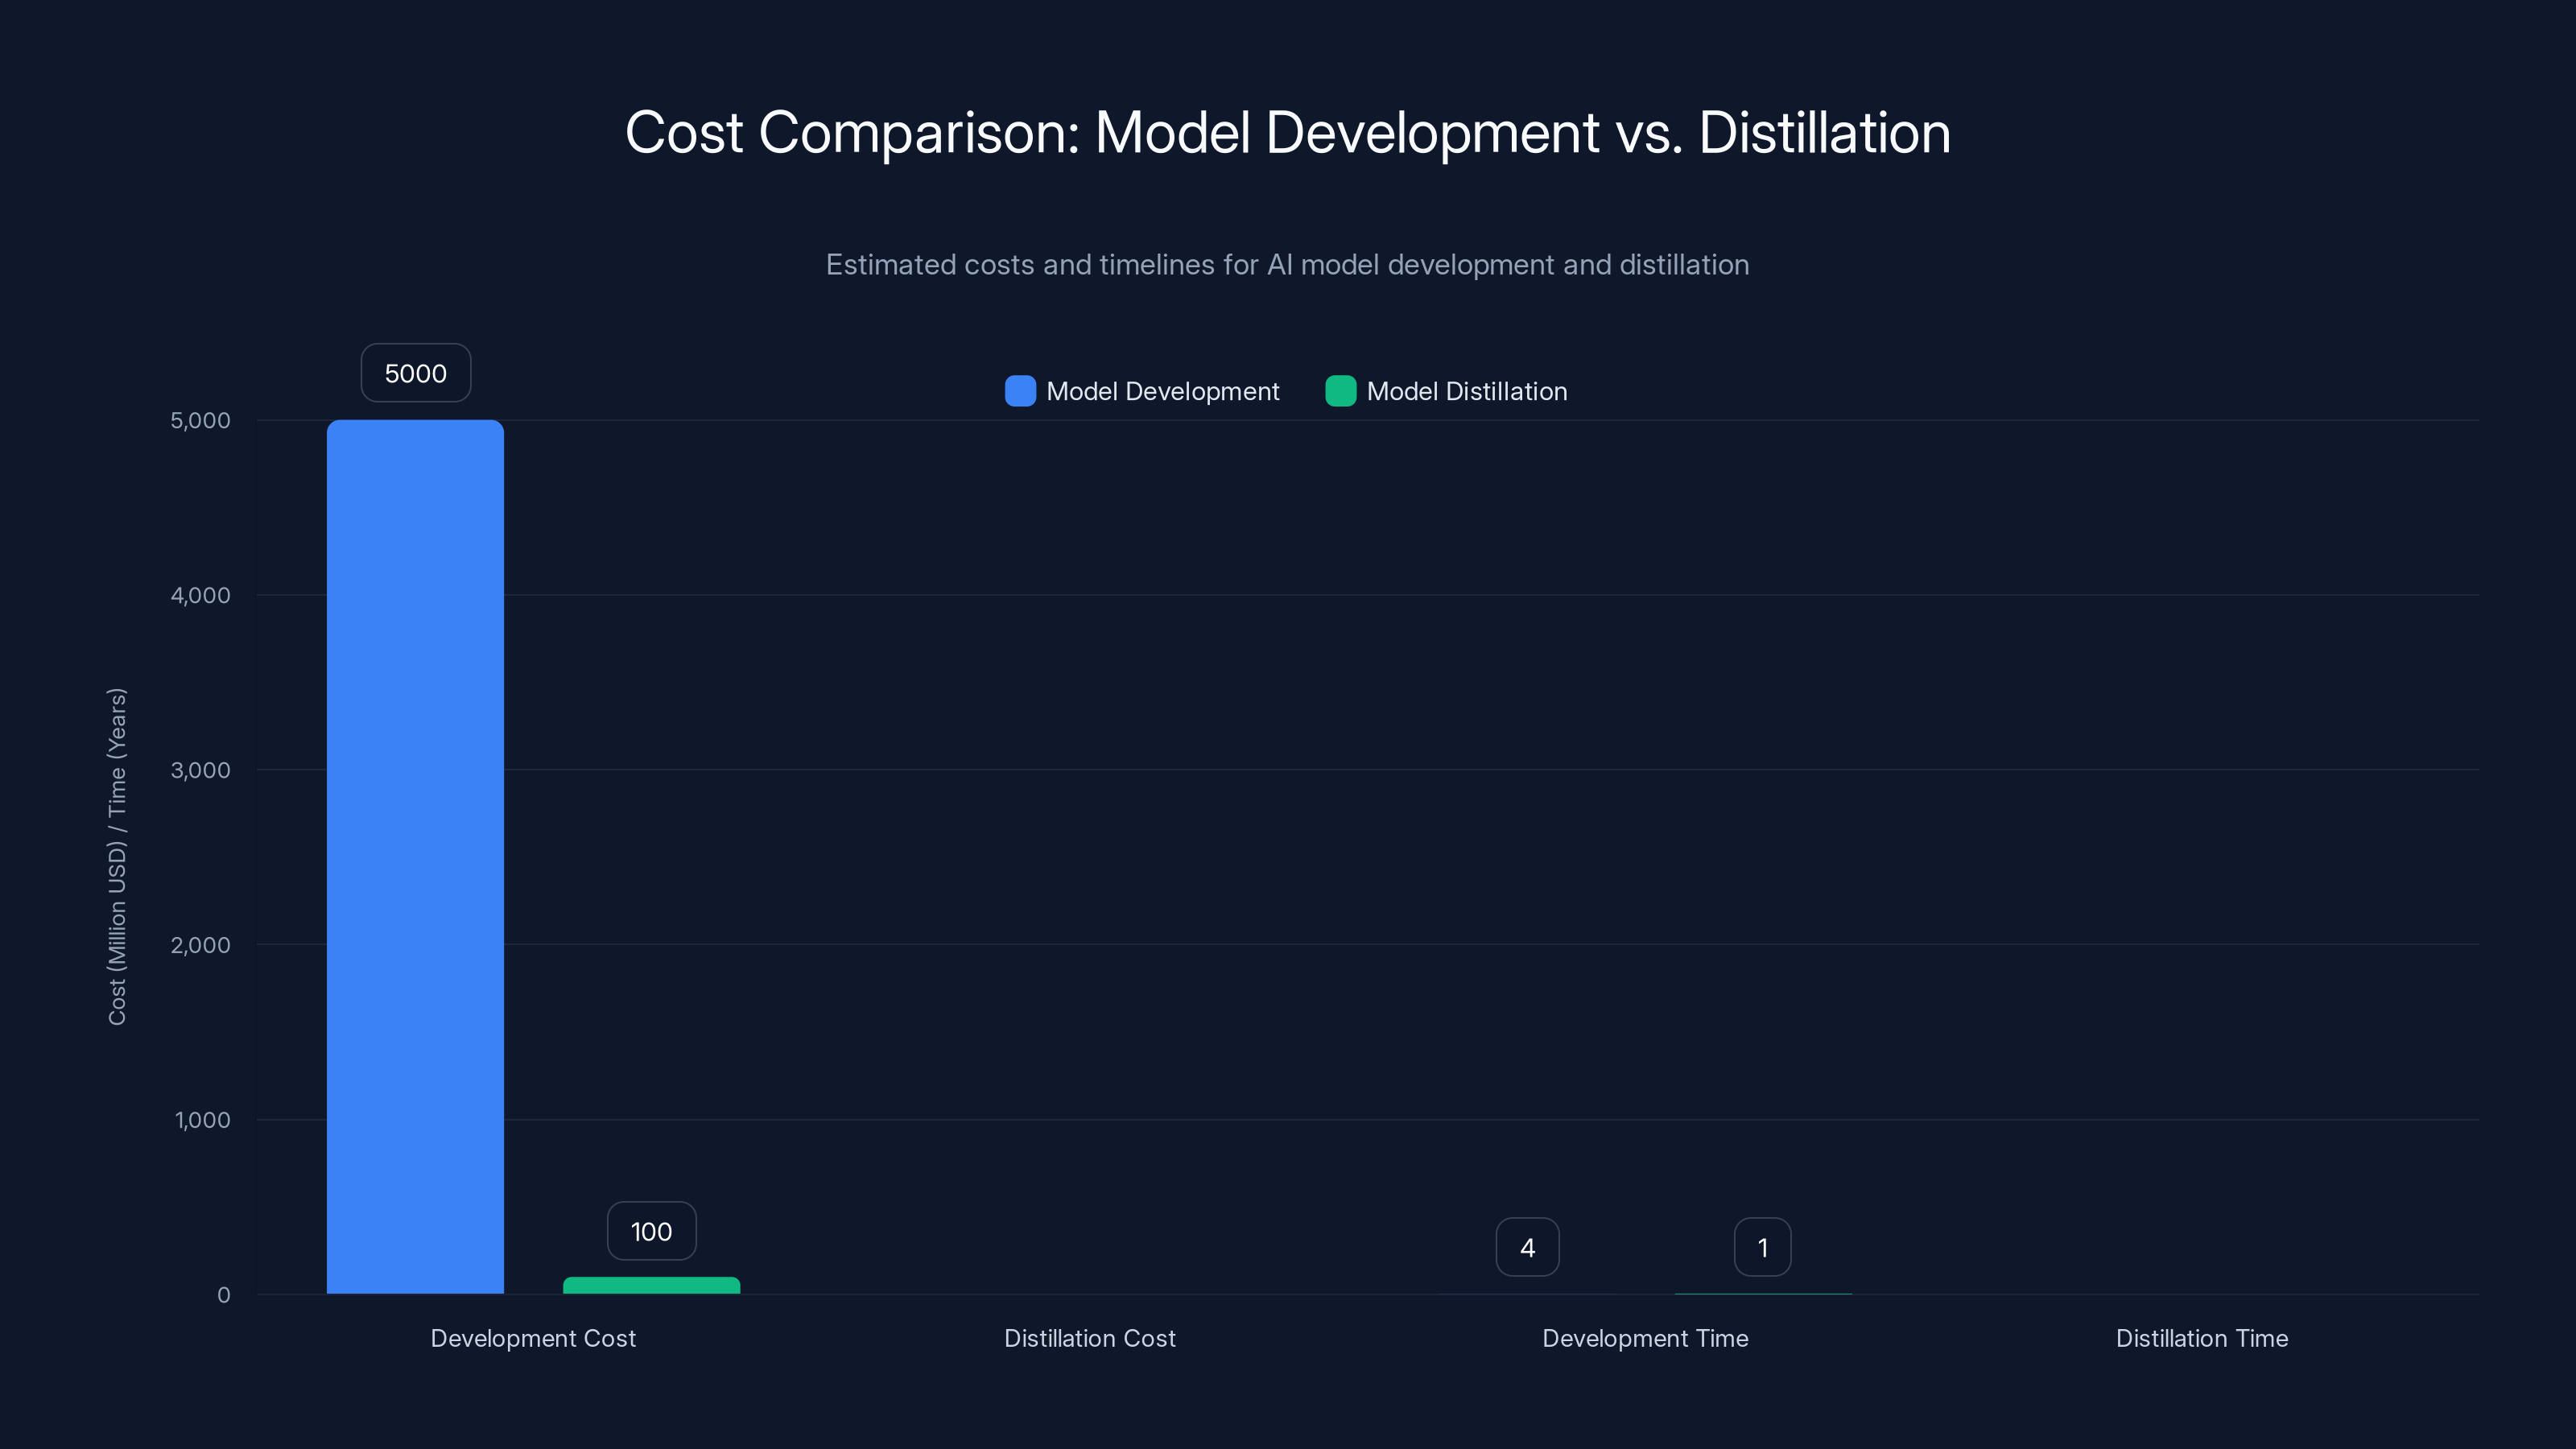Image resolution: width=2576 pixels, height=1449 pixels.
Task: Click the Development Time axis label
Action: 1645,1338
